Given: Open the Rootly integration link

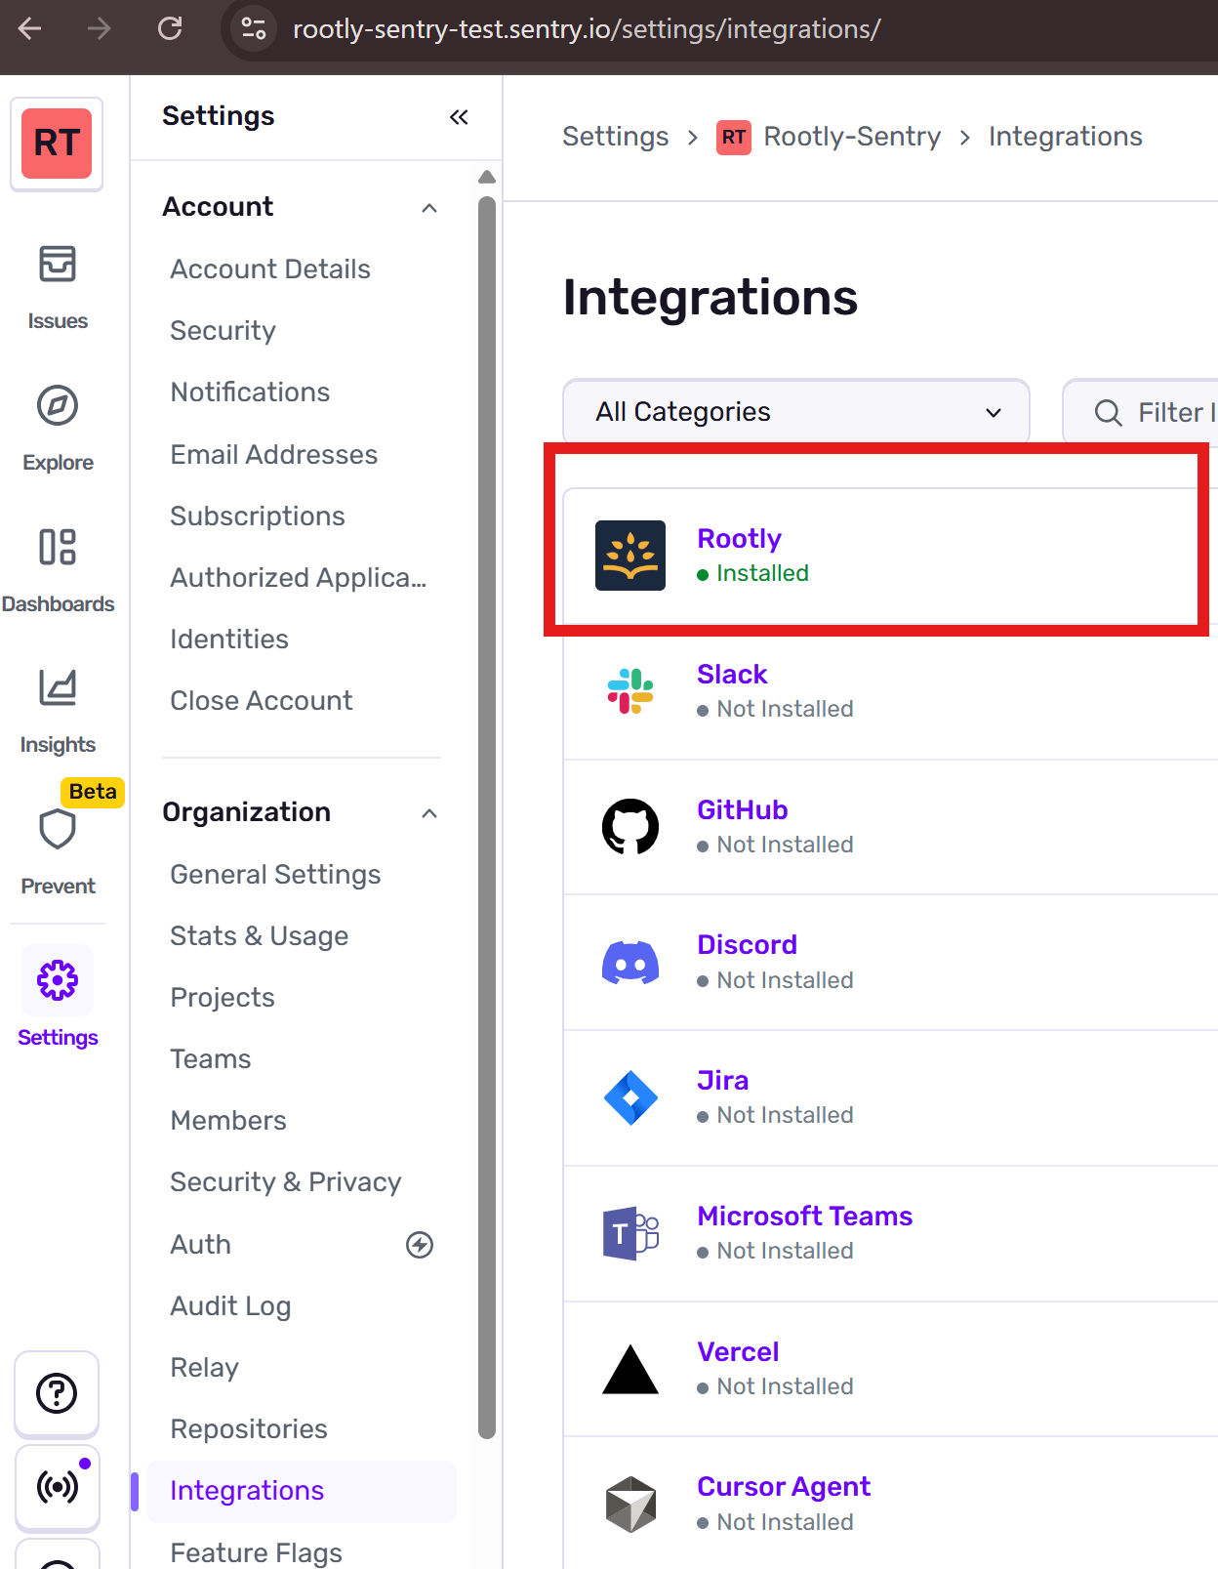Looking at the screenshot, I should tap(739, 539).
